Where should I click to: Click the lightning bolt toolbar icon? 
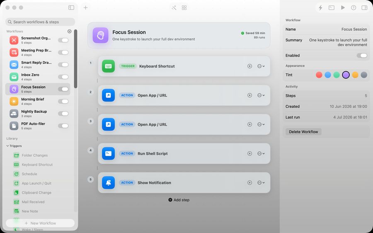point(320,7)
